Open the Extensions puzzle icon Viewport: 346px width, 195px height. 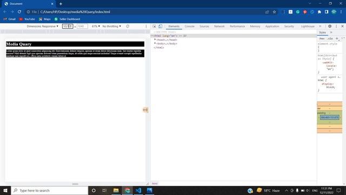(x=320, y=12)
